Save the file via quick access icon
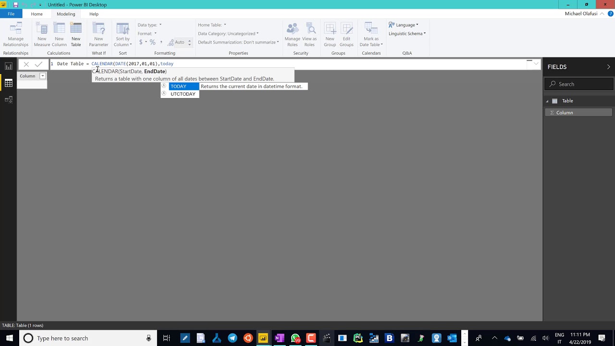 (15, 5)
